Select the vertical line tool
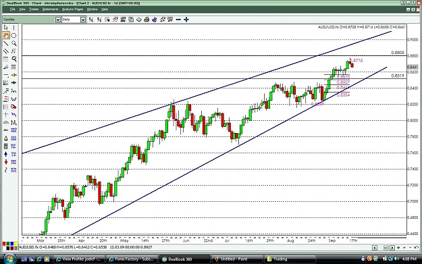This screenshot has width=422, height=264. coord(14,28)
